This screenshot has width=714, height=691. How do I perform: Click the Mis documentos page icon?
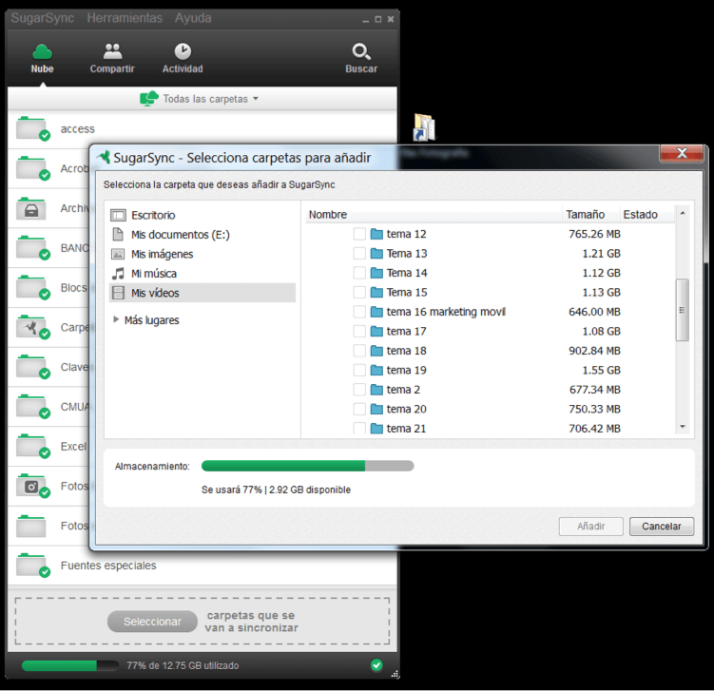tap(118, 235)
